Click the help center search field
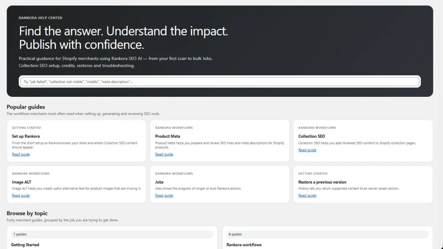The height and width of the screenshot is (249, 443). pos(219,81)
